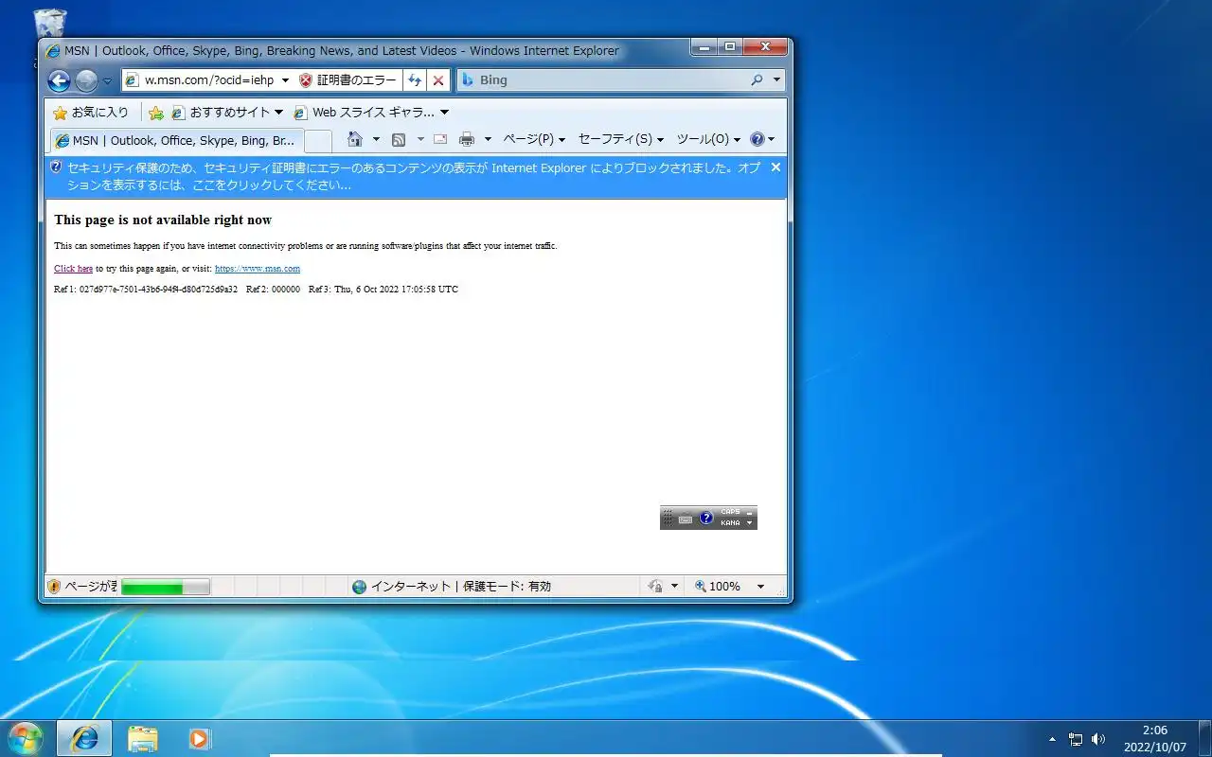Screen dimensions: 1212x757
Task: Click the status bar security shield icon
Action: coord(54,587)
